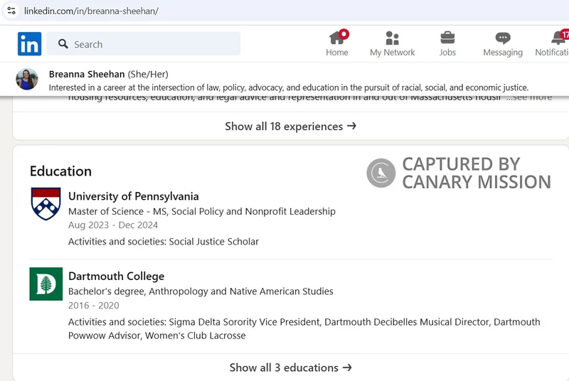The width and height of the screenshot is (569, 381).
Task: Select the linkedin.com/in/breanna-sheehan URL in the address bar
Action: (x=92, y=11)
